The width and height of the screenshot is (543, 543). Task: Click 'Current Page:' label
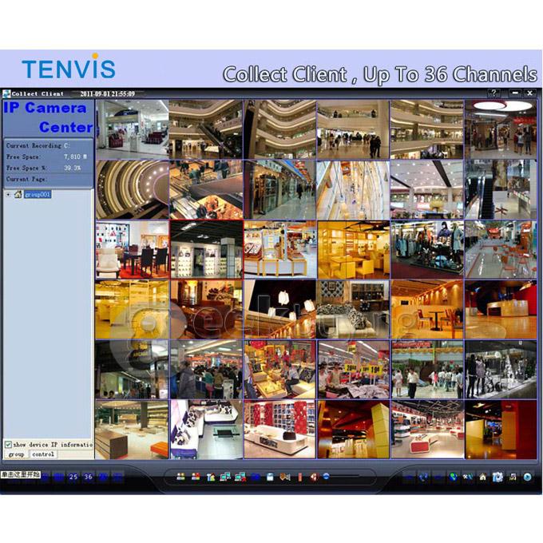pos(26,179)
